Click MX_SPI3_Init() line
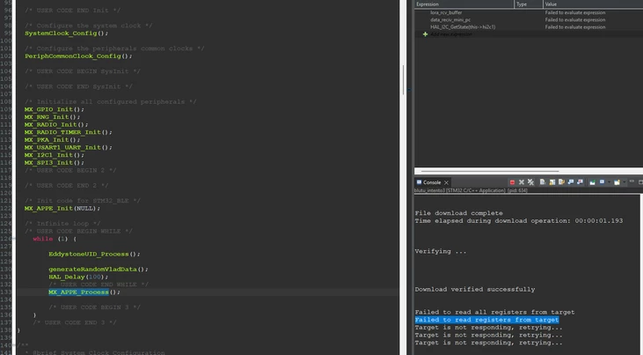 coord(55,163)
